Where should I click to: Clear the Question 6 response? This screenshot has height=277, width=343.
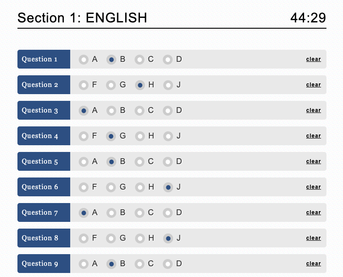tap(313, 187)
